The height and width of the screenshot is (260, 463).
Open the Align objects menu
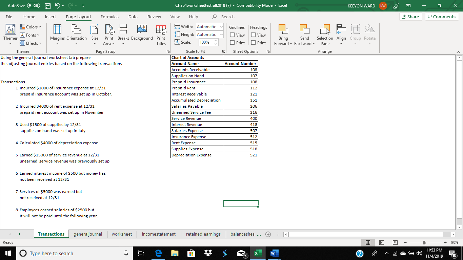coord(341,35)
